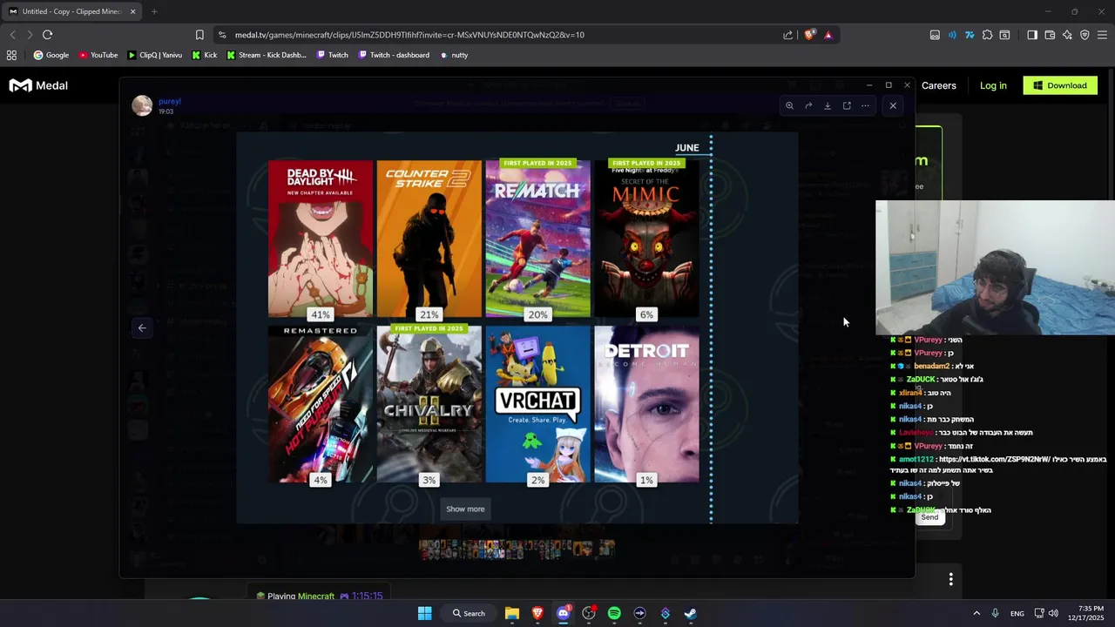Open Spotify from the taskbar
The height and width of the screenshot is (627, 1115).
click(614, 613)
